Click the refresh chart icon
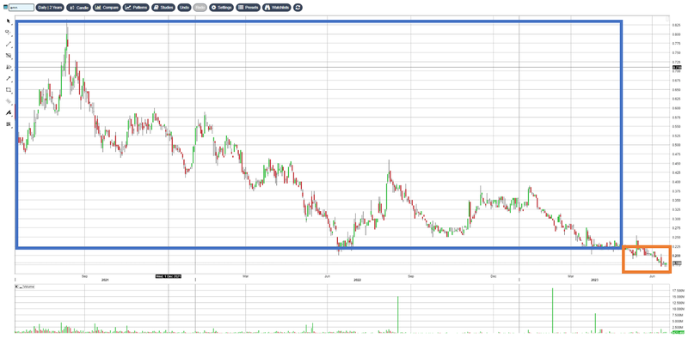 pos(298,8)
